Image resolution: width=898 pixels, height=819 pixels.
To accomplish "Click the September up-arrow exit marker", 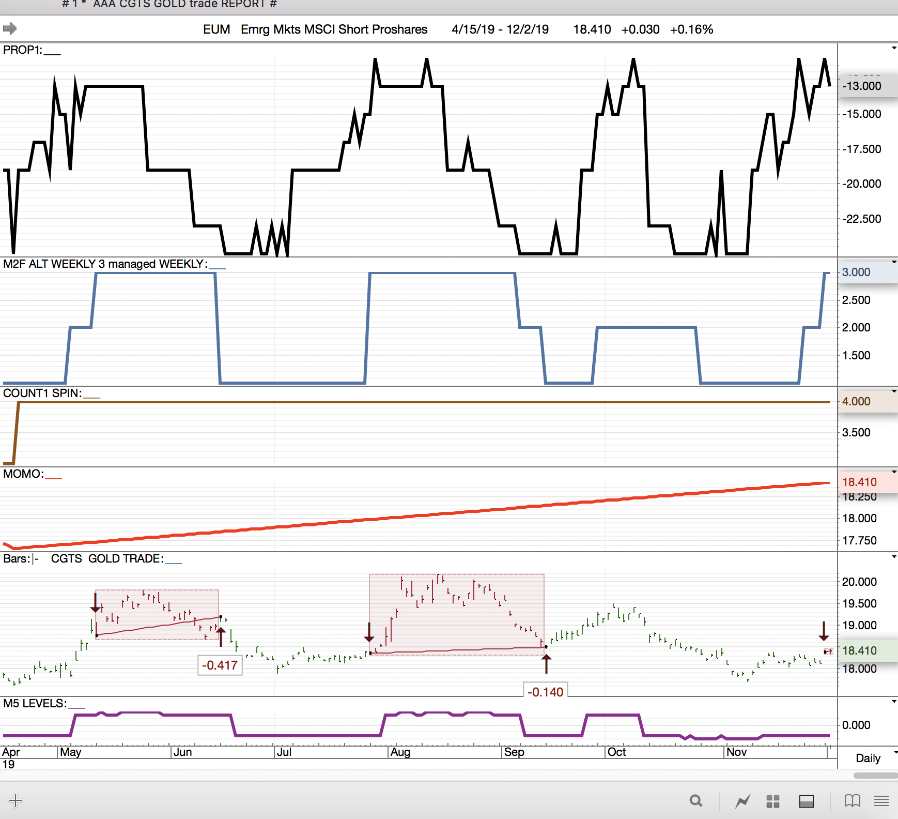I will [x=546, y=663].
